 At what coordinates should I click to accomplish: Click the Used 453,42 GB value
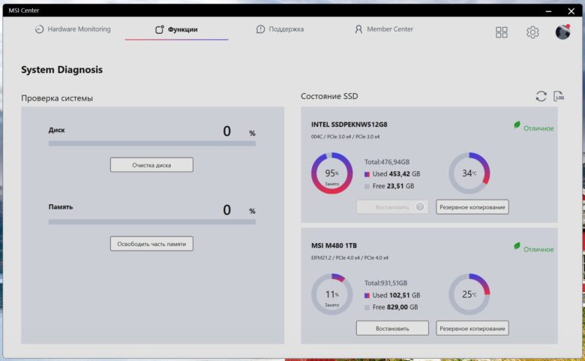[396, 174]
